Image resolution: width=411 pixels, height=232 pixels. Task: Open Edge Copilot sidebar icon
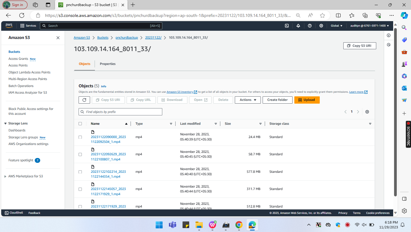(x=404, y=15)
